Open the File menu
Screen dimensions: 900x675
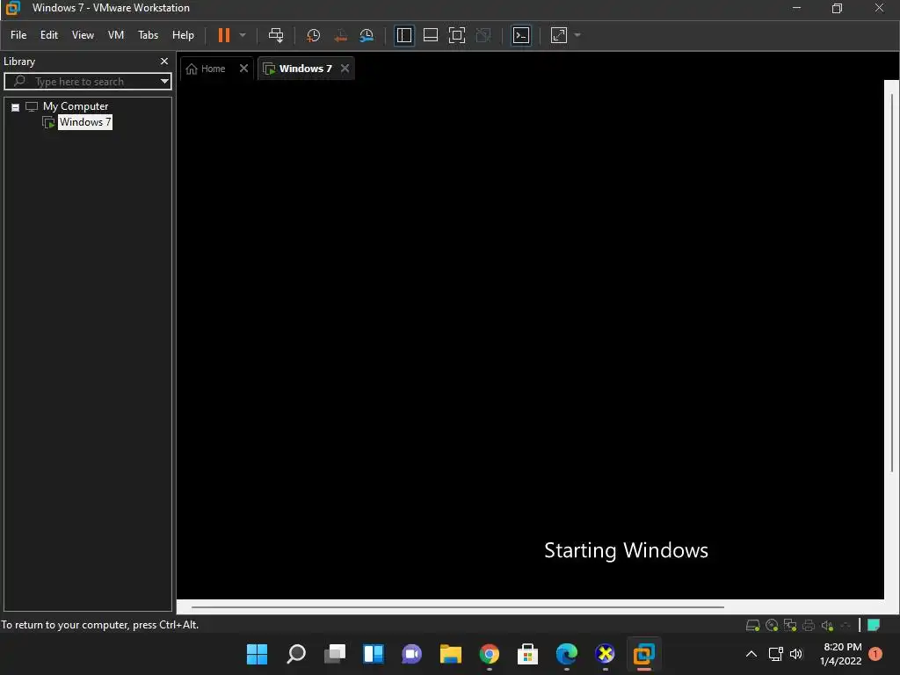coord(18,35)
